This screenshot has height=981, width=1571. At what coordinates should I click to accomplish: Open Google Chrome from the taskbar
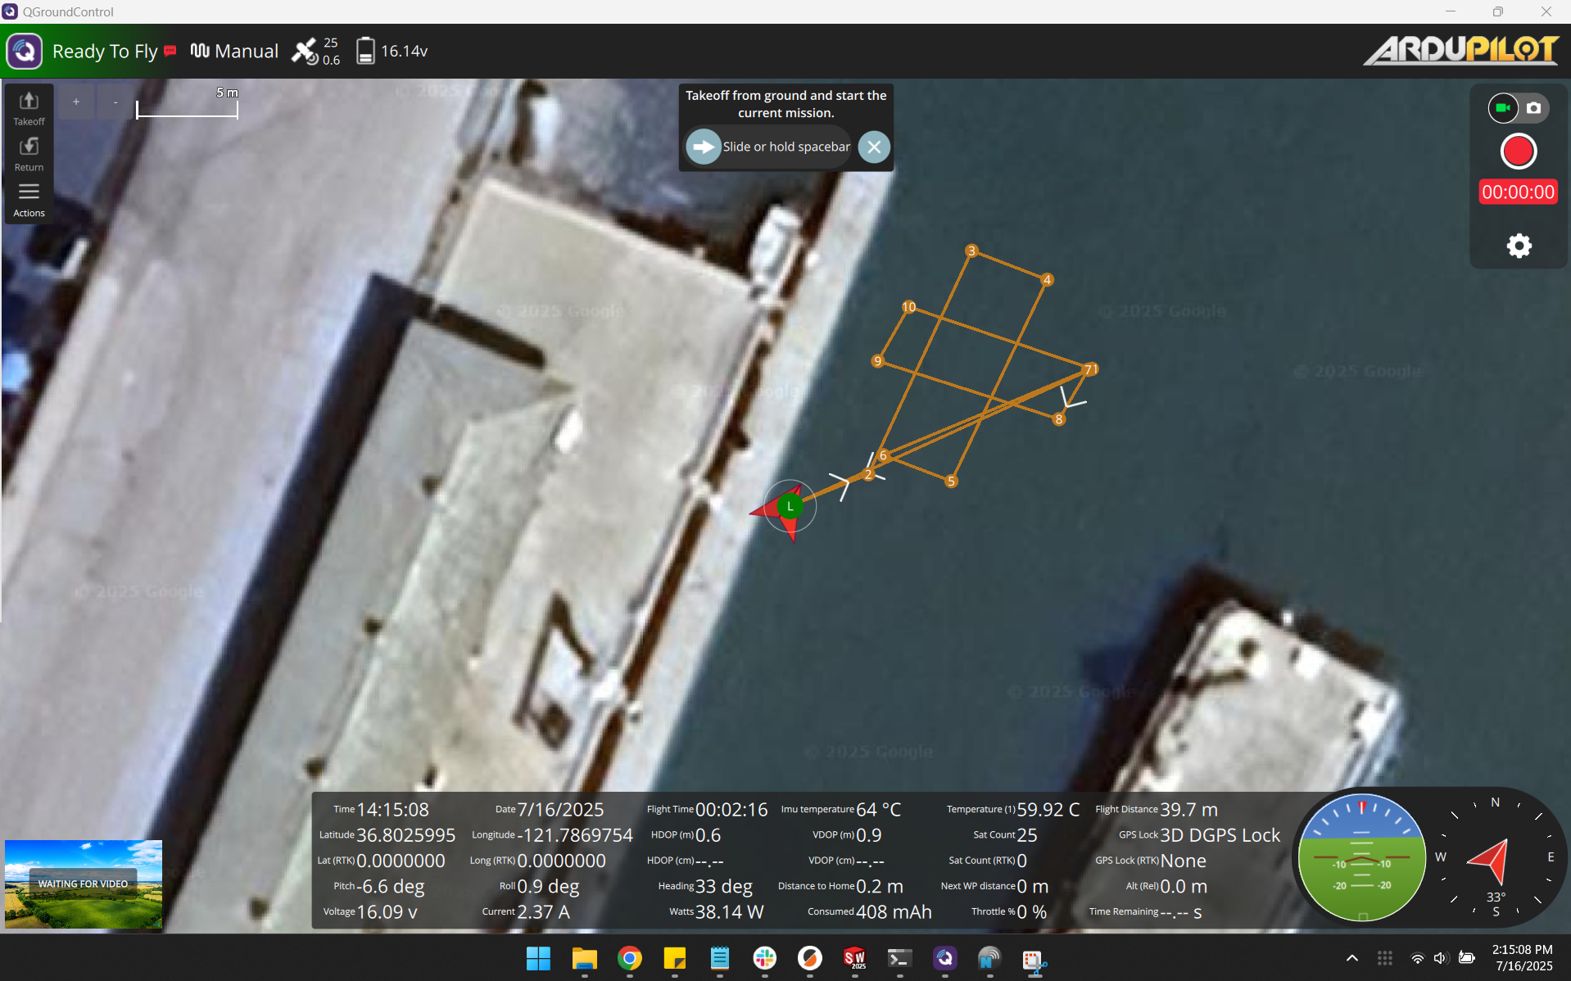pos(629,958)
